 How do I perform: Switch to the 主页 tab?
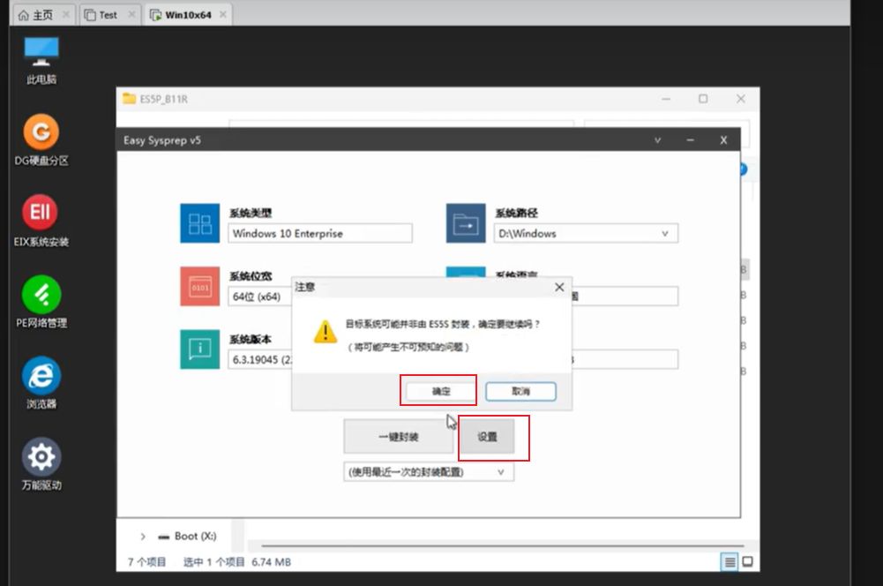click(35, 15)
